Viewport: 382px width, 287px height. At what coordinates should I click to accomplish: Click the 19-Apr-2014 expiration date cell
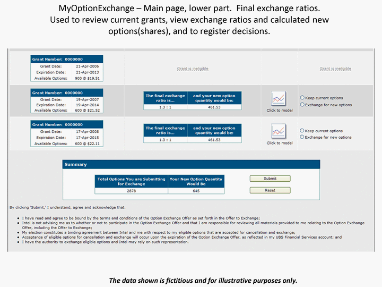click(86, 105)
